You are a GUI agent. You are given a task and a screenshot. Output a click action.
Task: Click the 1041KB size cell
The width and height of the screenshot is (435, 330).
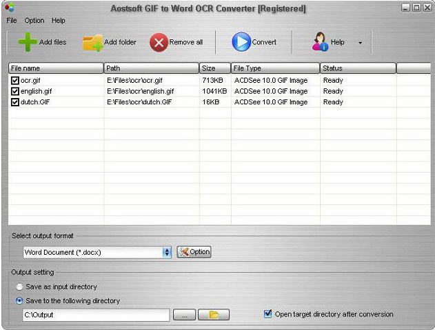[214, 91]
